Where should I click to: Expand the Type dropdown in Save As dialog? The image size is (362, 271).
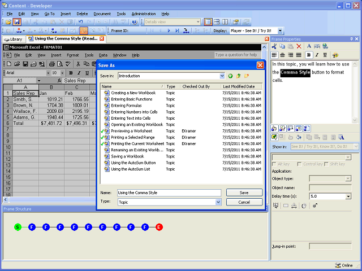(218, 202)
